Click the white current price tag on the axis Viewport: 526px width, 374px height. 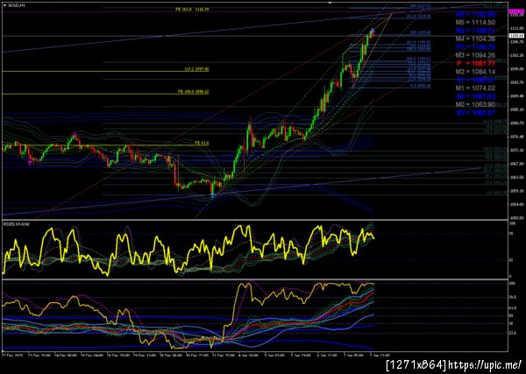coord(517,36)
